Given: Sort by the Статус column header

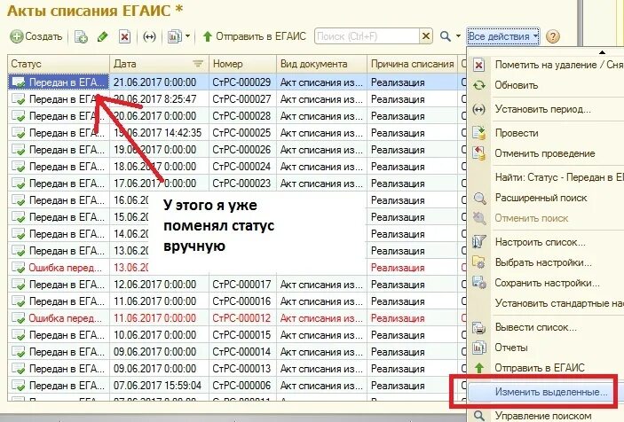Looking at the screenshot, I should coord(59,64).
